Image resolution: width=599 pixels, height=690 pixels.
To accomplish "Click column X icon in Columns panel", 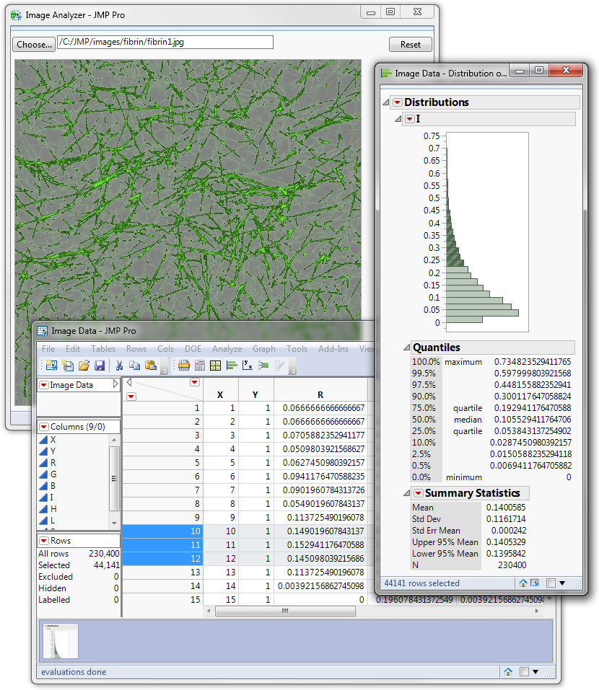I will (x=43, y=440).
